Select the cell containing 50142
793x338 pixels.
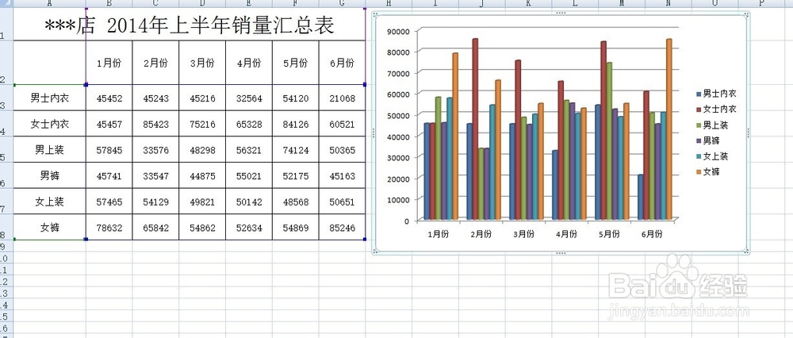(x=249, y=202)
